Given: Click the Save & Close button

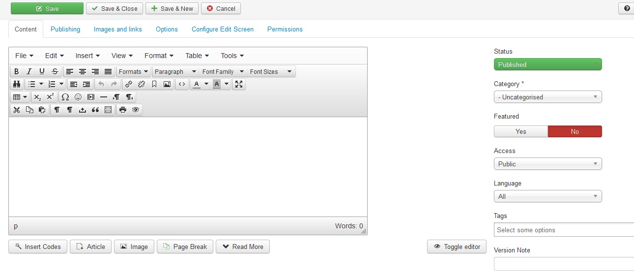Looking at the screenshot, I should click(115, 9).
